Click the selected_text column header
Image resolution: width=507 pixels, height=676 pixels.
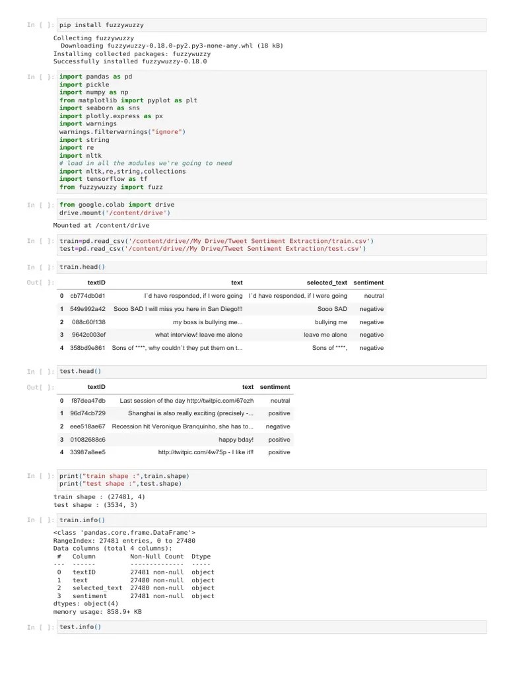(x=327, y=283)
